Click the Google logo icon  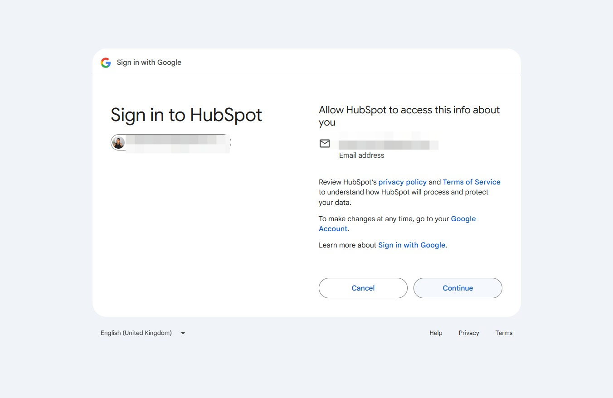click(106, 63)
